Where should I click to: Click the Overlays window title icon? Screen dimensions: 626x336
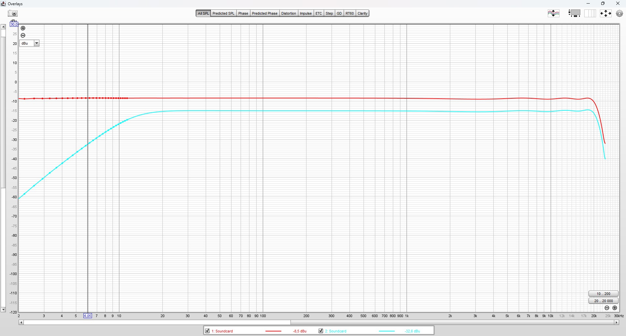click(3, 4)
